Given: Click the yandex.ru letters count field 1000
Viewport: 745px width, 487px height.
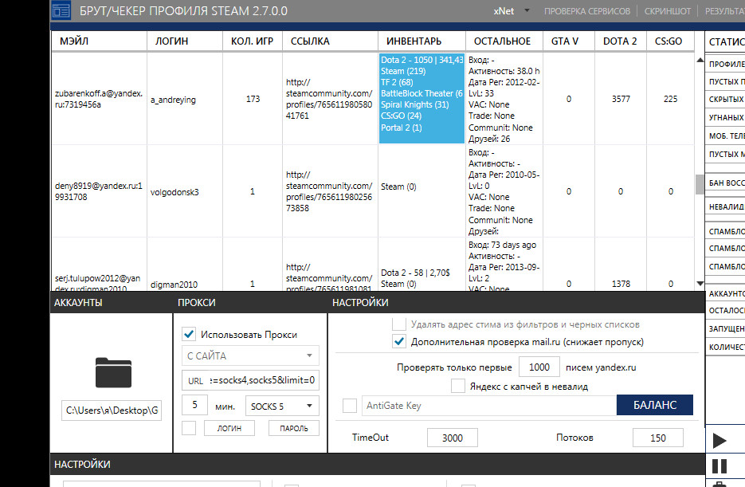Looking at the screenshot, I should coord(539,367).
